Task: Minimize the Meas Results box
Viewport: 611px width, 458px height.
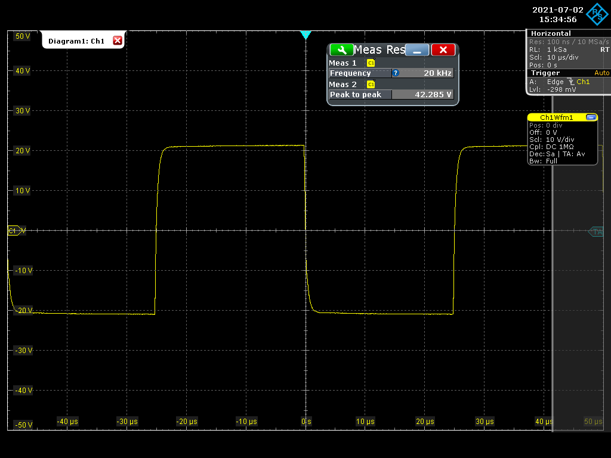Action: tap(417, 50)
